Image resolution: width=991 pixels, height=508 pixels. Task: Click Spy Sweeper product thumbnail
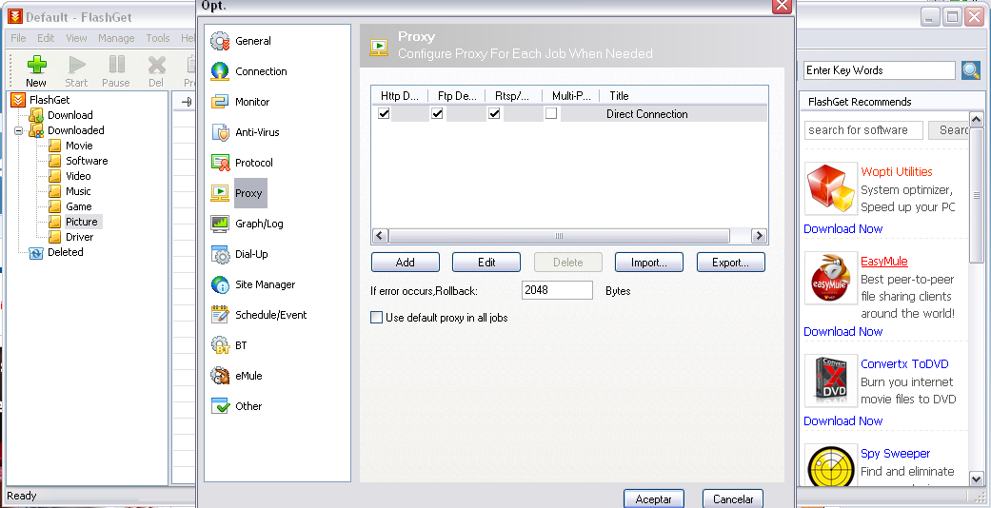point(831,466)
